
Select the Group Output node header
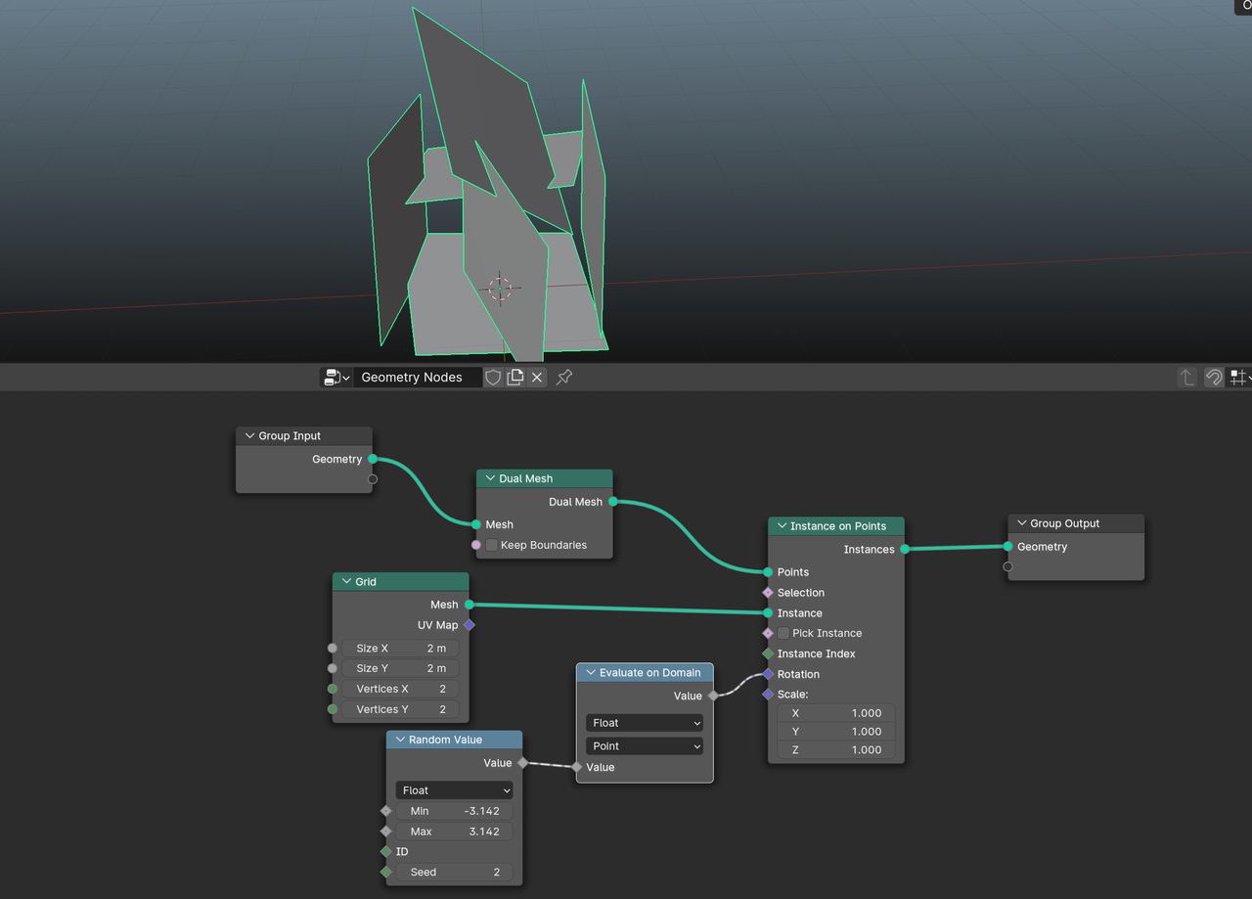click(x=1075, y=523)
